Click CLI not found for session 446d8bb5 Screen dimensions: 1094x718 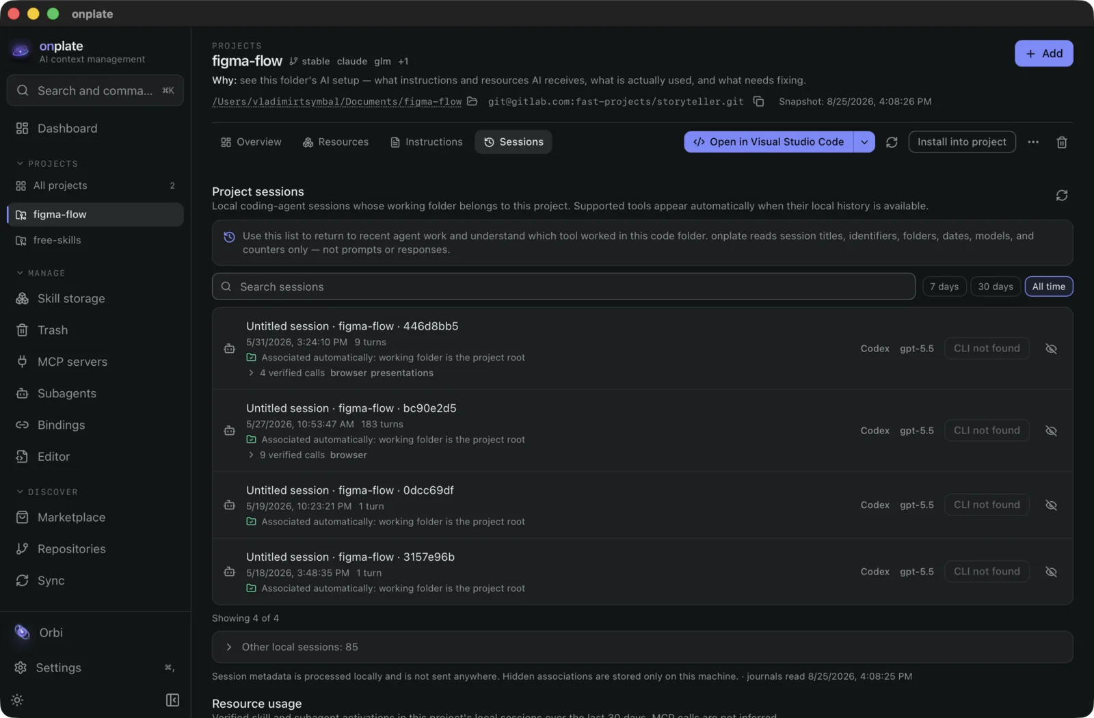pyautogui.click(x=987, y=349)
